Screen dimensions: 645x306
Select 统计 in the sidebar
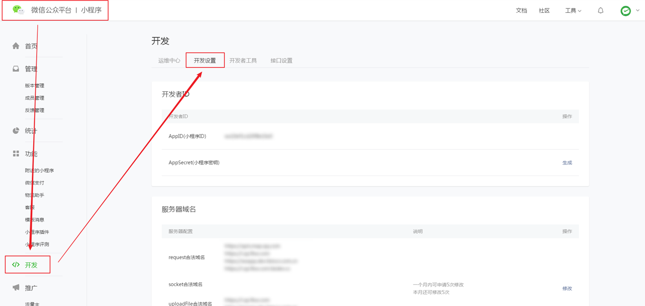coord(31,131)
